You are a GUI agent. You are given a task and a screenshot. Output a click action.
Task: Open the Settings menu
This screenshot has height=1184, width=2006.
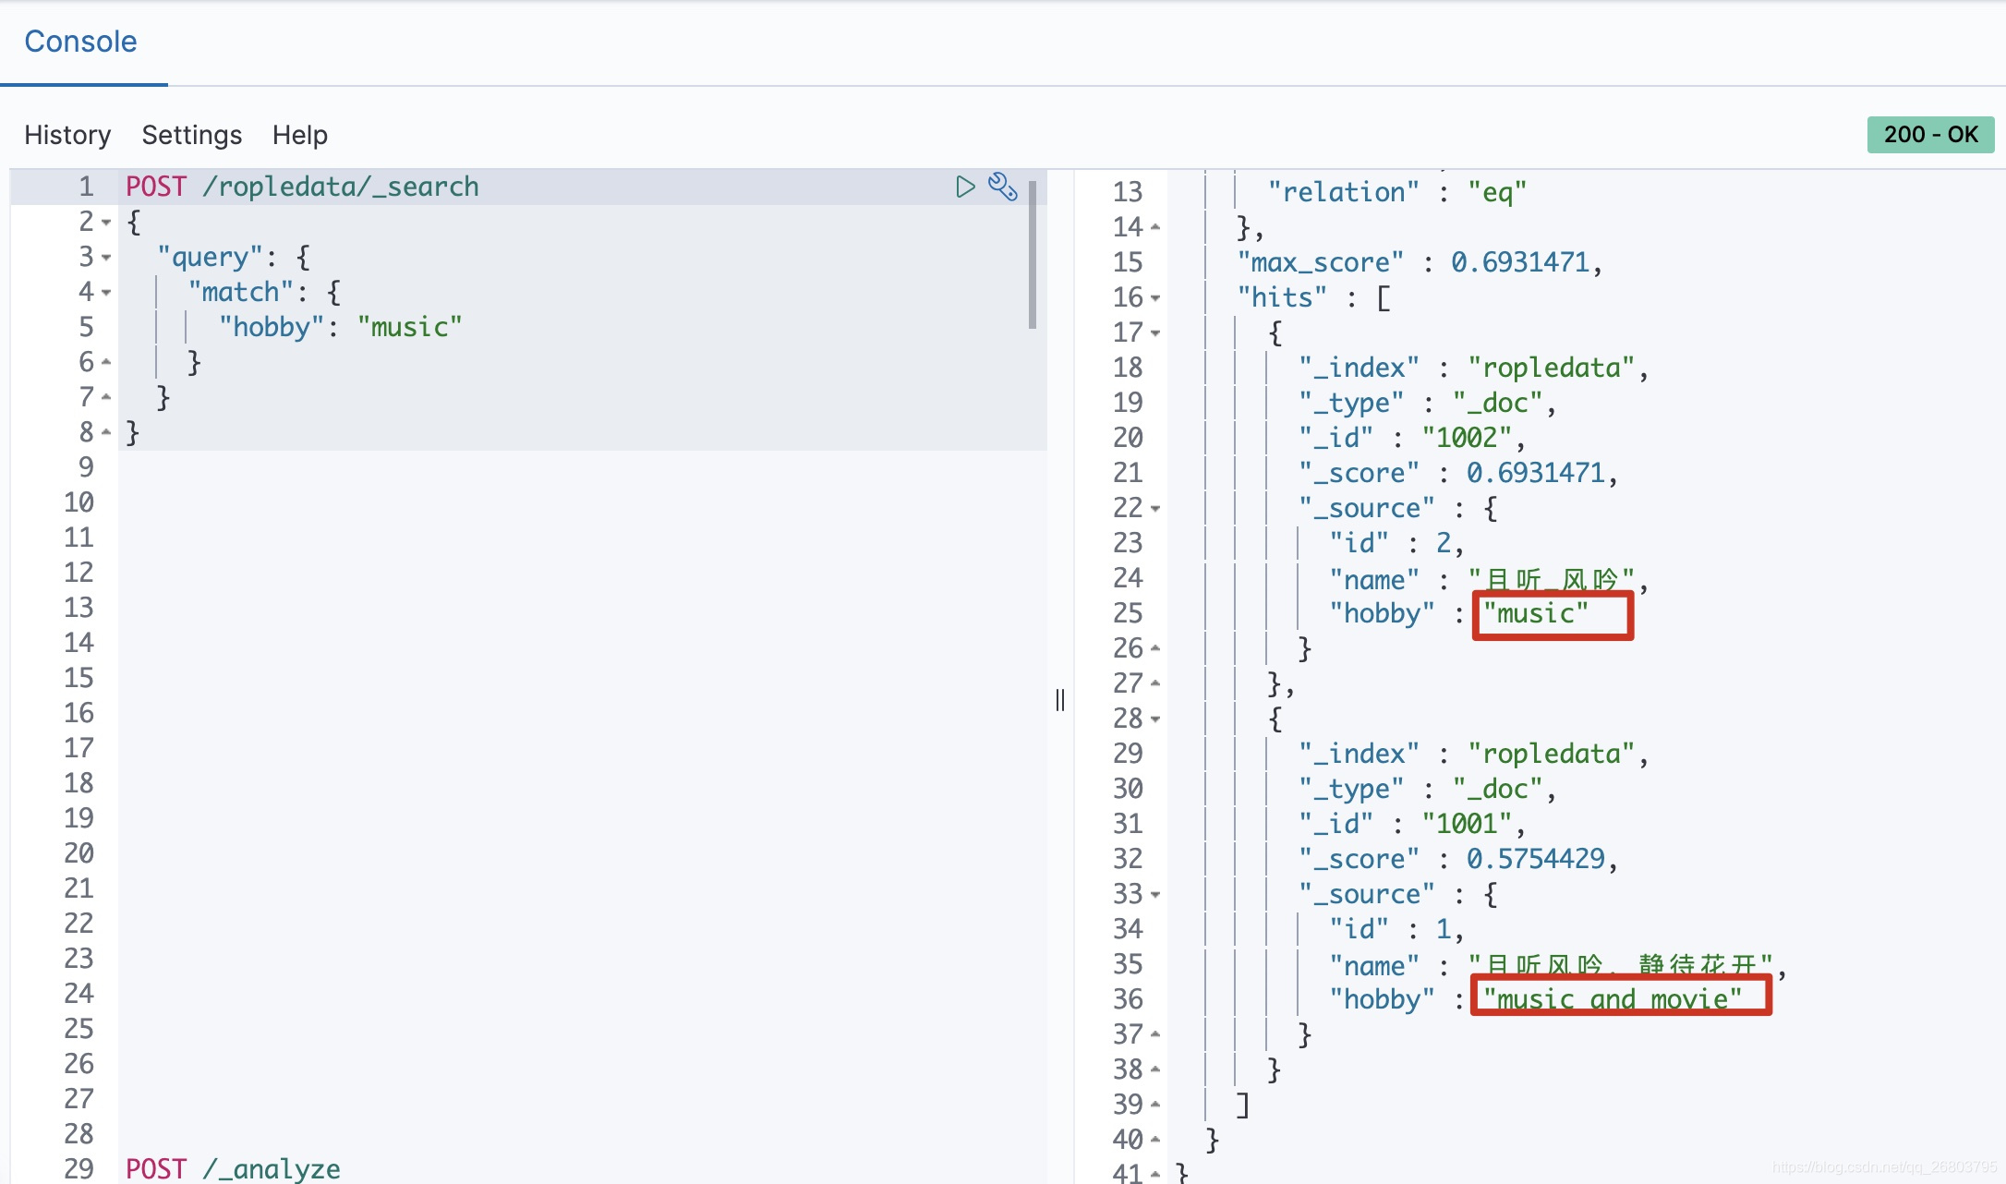[x=192, y=135]
